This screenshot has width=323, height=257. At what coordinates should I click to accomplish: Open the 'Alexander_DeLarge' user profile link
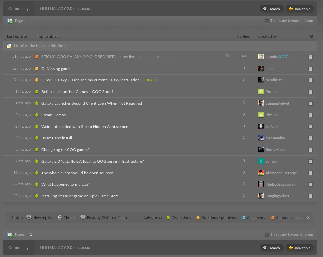(x=281, y=173)
